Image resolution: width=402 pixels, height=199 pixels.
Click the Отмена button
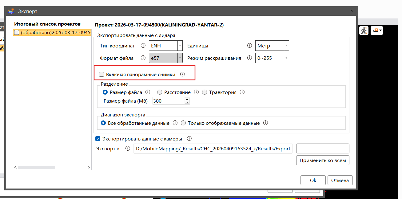pos(340,180)
